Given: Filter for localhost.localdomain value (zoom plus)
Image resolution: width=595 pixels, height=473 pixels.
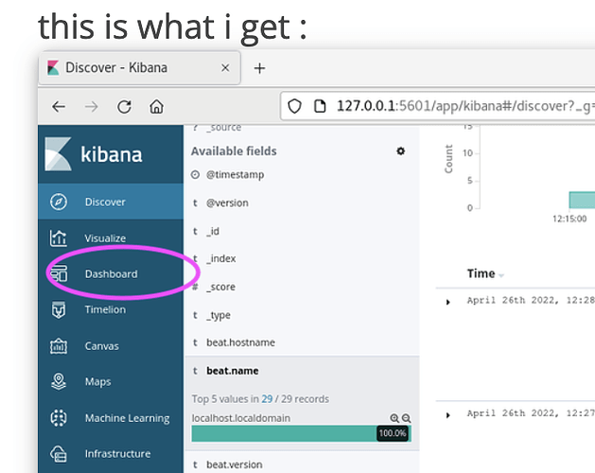Looking at the screenshot, I should tap(394, 418).
